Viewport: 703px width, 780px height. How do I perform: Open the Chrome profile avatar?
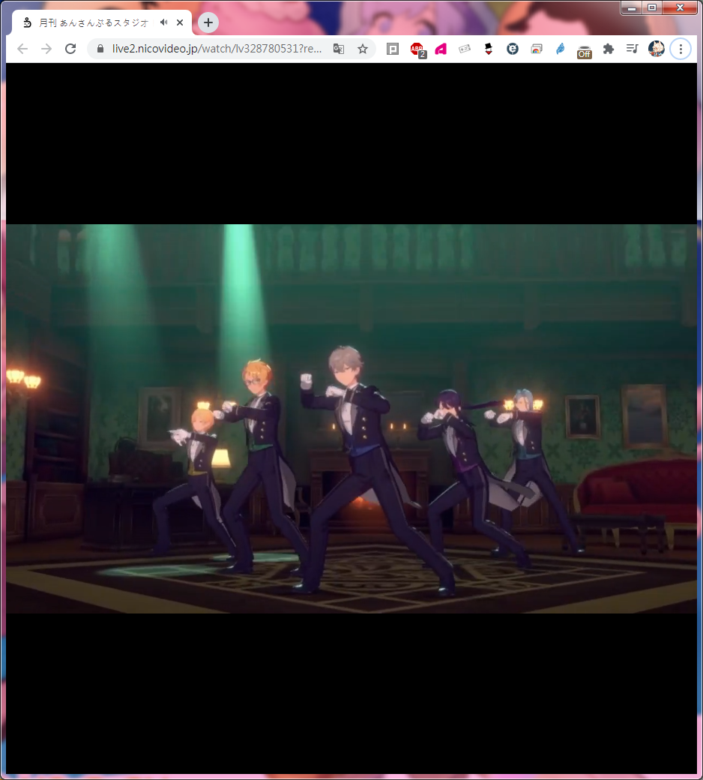(x=657, y=49)
